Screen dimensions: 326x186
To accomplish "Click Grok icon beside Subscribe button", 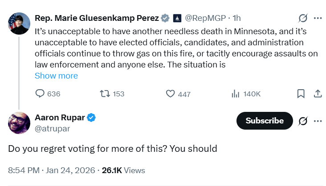I will [x=303, y=121].
